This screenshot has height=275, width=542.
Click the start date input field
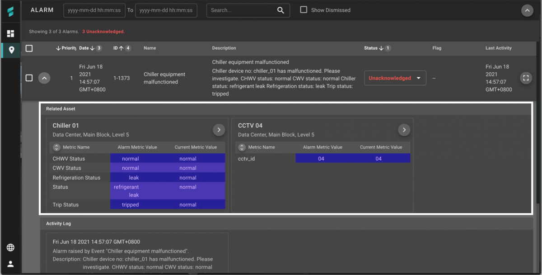[x=94, y=10]
